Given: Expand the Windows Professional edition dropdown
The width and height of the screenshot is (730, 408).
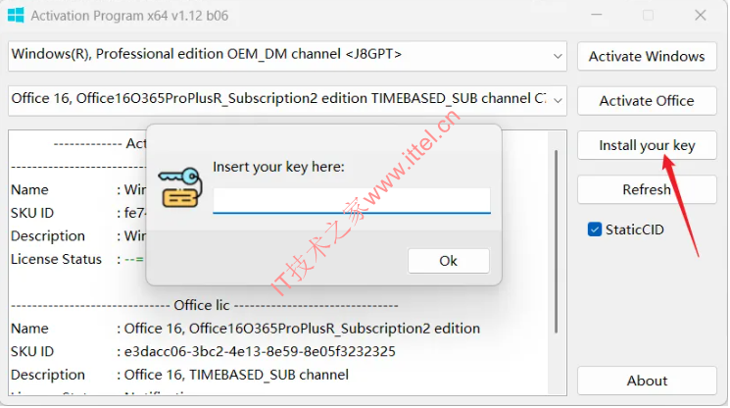Looking at the screenshot, I should tap(558, 56).
